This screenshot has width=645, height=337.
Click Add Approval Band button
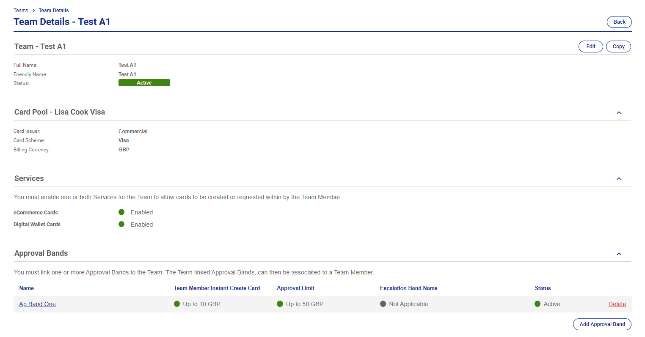(x=602, y=324)
